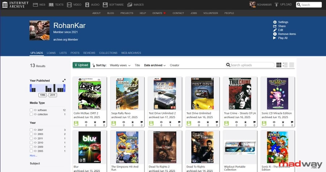Show more year filters
Viewport: 326px width, 172px height.
pos(33,156)
